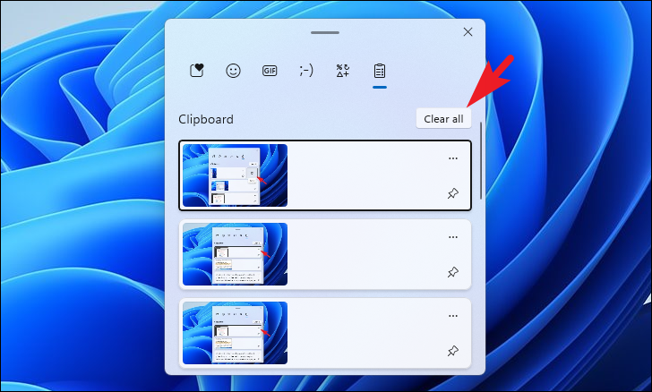Select the Clipboard history tab
This screenshot has width=652, height=392.
pos(379,71)
